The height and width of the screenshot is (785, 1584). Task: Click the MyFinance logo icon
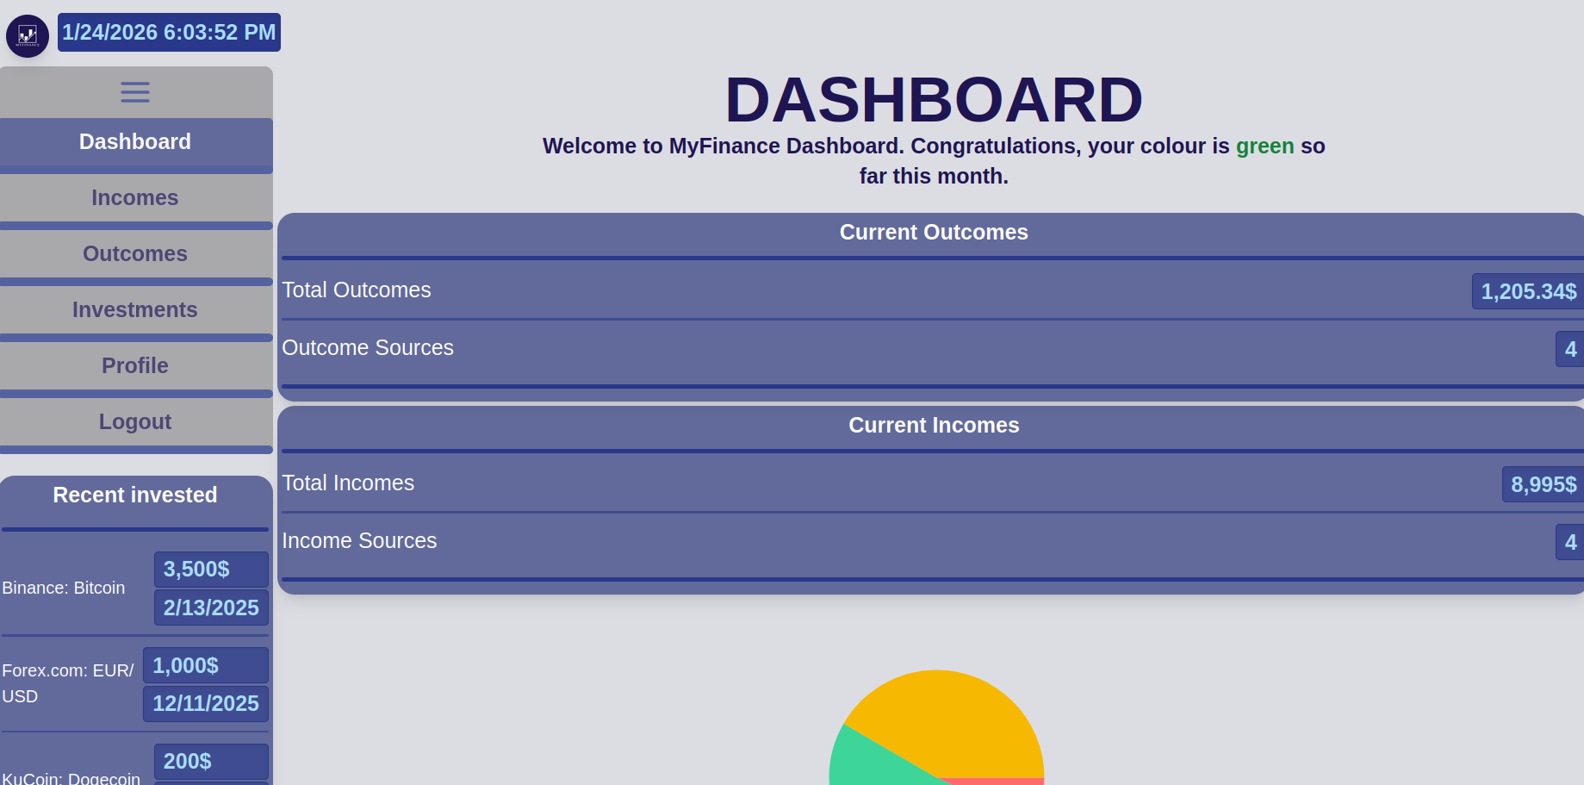tap(28, 36)
